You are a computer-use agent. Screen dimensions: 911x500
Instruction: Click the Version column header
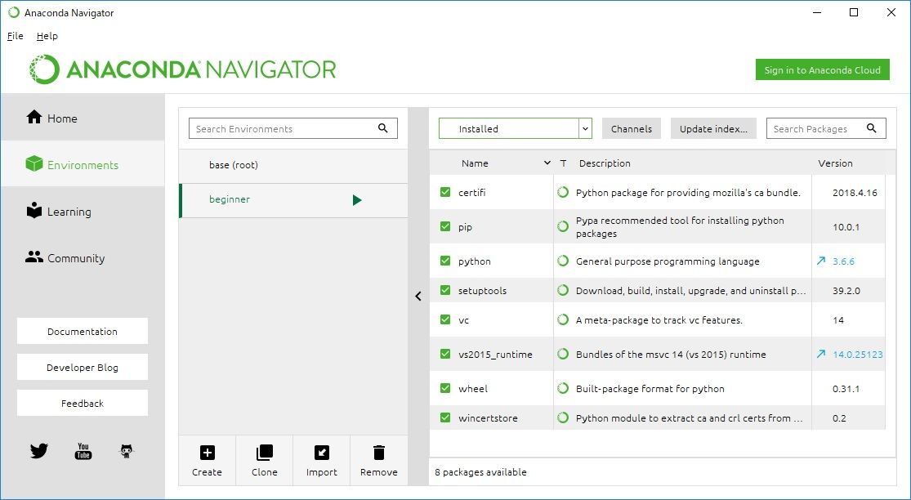click(835, 163)
